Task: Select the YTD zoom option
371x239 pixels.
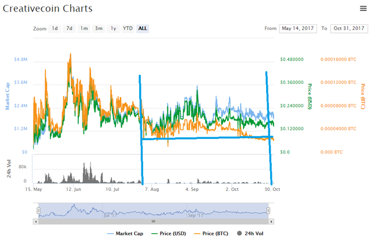Action: [x=128, y=28]
